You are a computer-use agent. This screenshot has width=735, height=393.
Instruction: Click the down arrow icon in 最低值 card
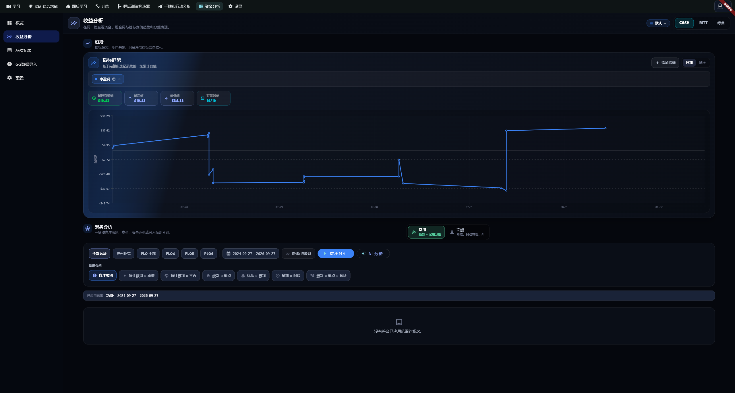click(x=166, y=98)
